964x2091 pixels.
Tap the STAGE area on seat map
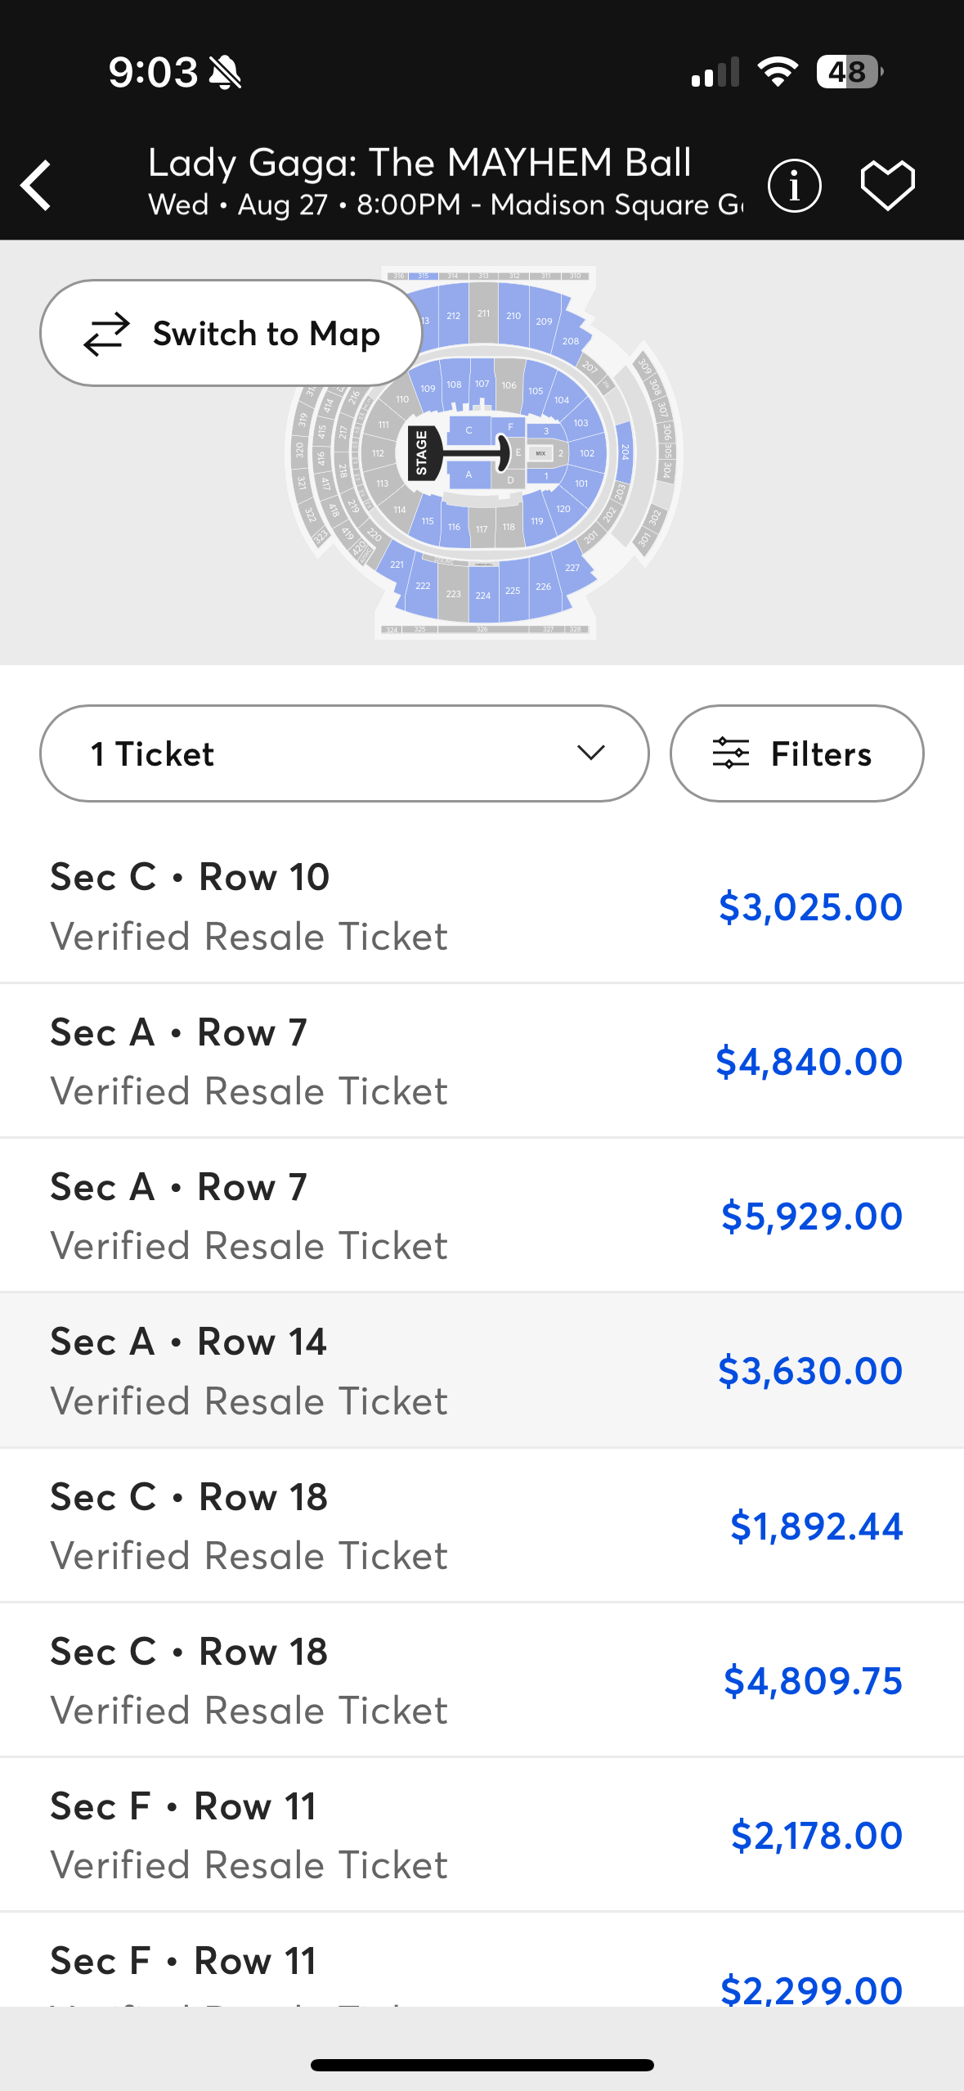422,452
